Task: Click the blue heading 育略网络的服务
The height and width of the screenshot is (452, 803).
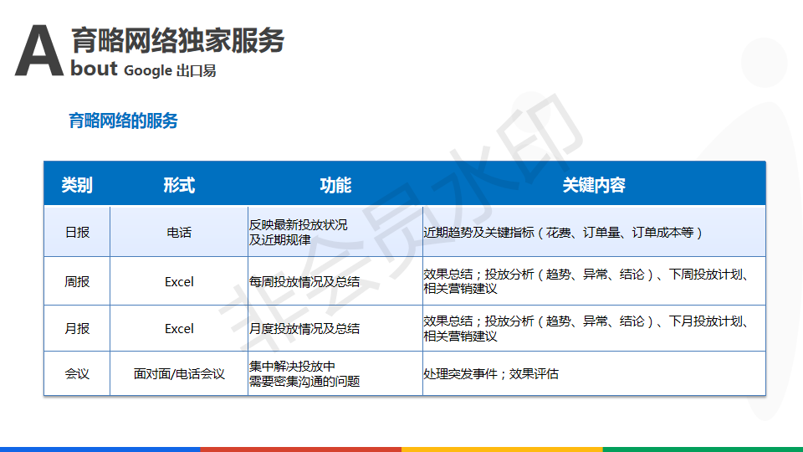Action: (123, 121)
